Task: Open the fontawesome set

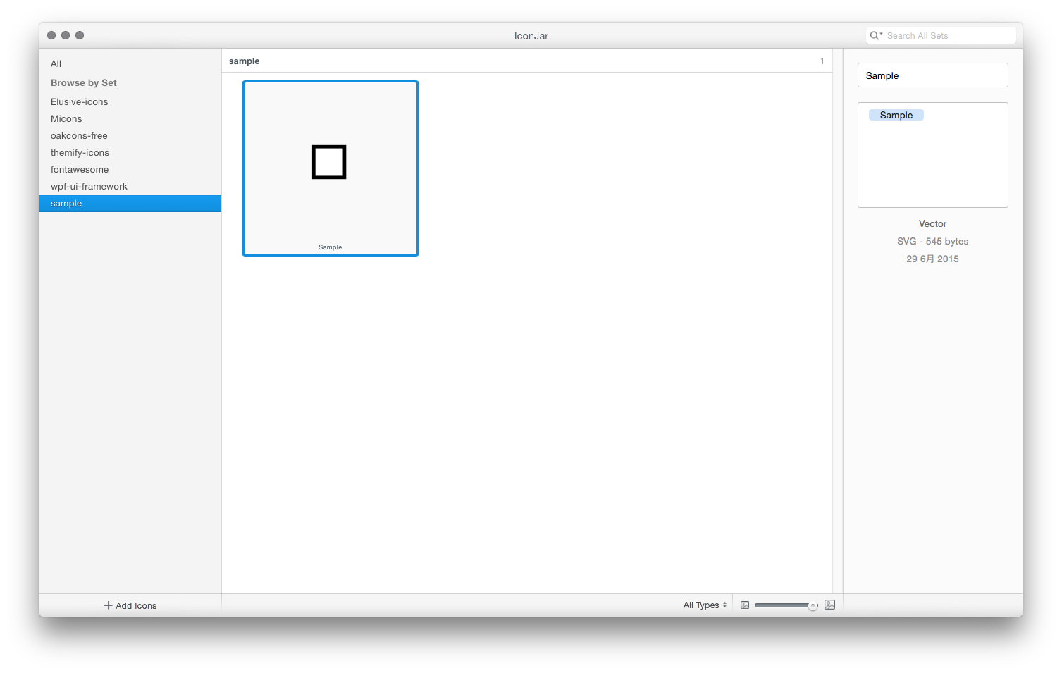Action: 80,170
